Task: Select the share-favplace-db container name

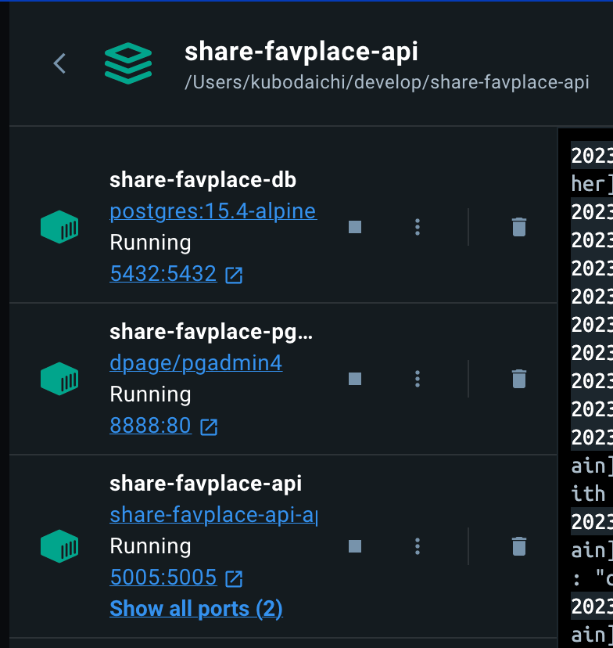Action: point(203,180)
